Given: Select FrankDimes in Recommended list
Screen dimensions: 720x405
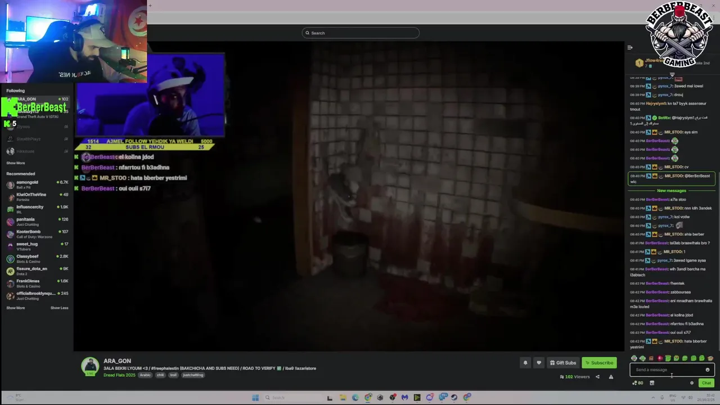Looking at the screenshot, I should click(37, 283).
